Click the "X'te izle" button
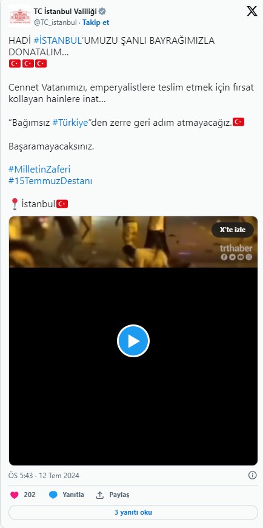263x528 pixels. point(233,230)
